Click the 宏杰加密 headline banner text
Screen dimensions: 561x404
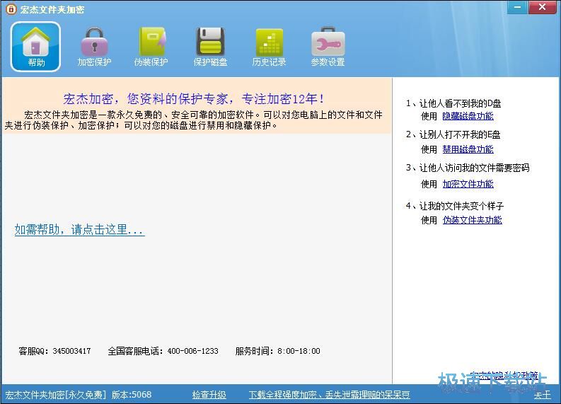(x=194, y=99)
